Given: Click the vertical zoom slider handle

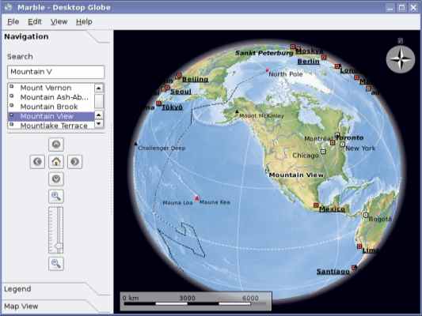Looking at the screenshot, I should pos(58,246).
